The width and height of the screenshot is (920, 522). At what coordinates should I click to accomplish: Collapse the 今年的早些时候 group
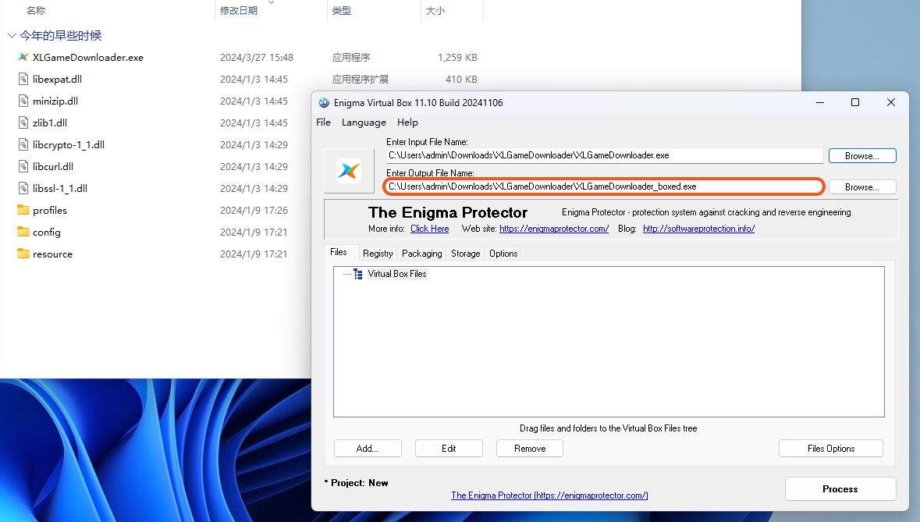(11, 36)
